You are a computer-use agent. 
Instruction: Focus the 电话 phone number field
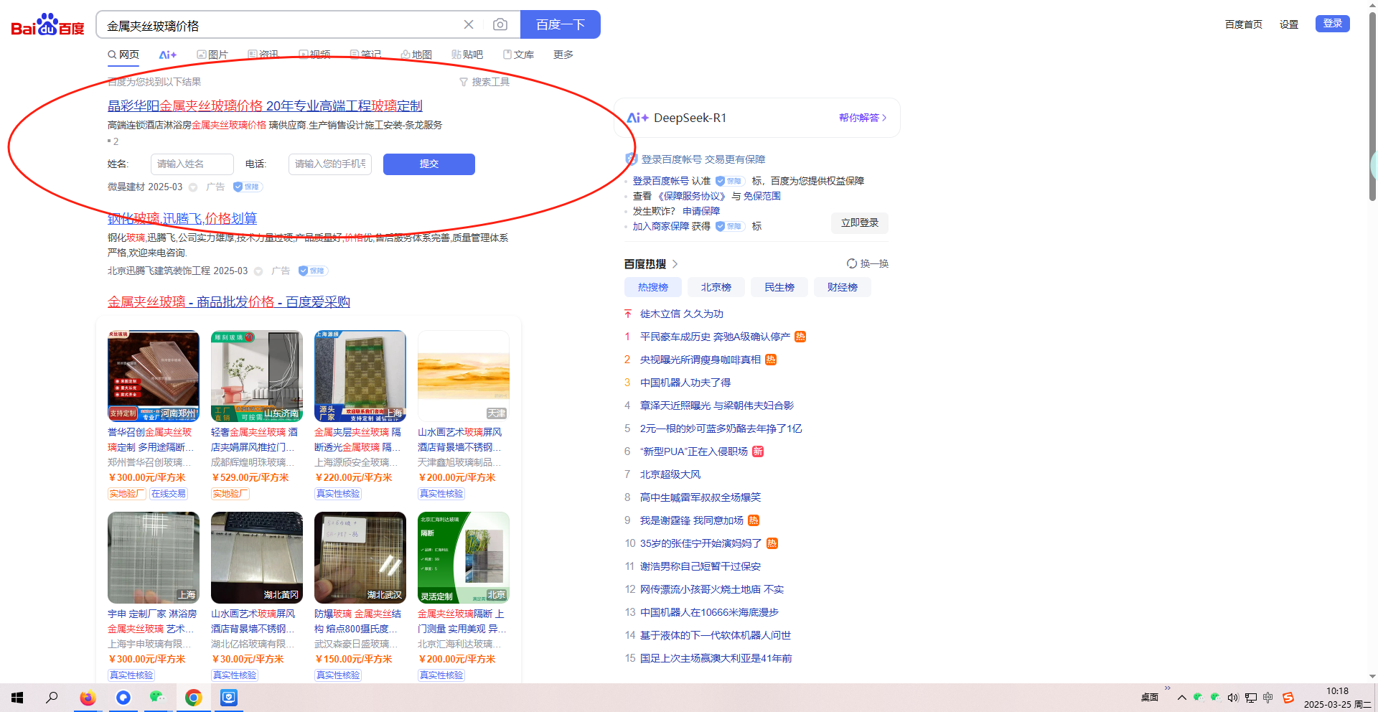click(330, 164)
